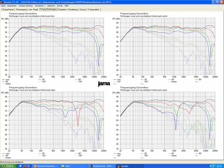Viewport: 224px width, 168px height.
Task: Click the taskbar clock
Action: [x=219, y=166]
